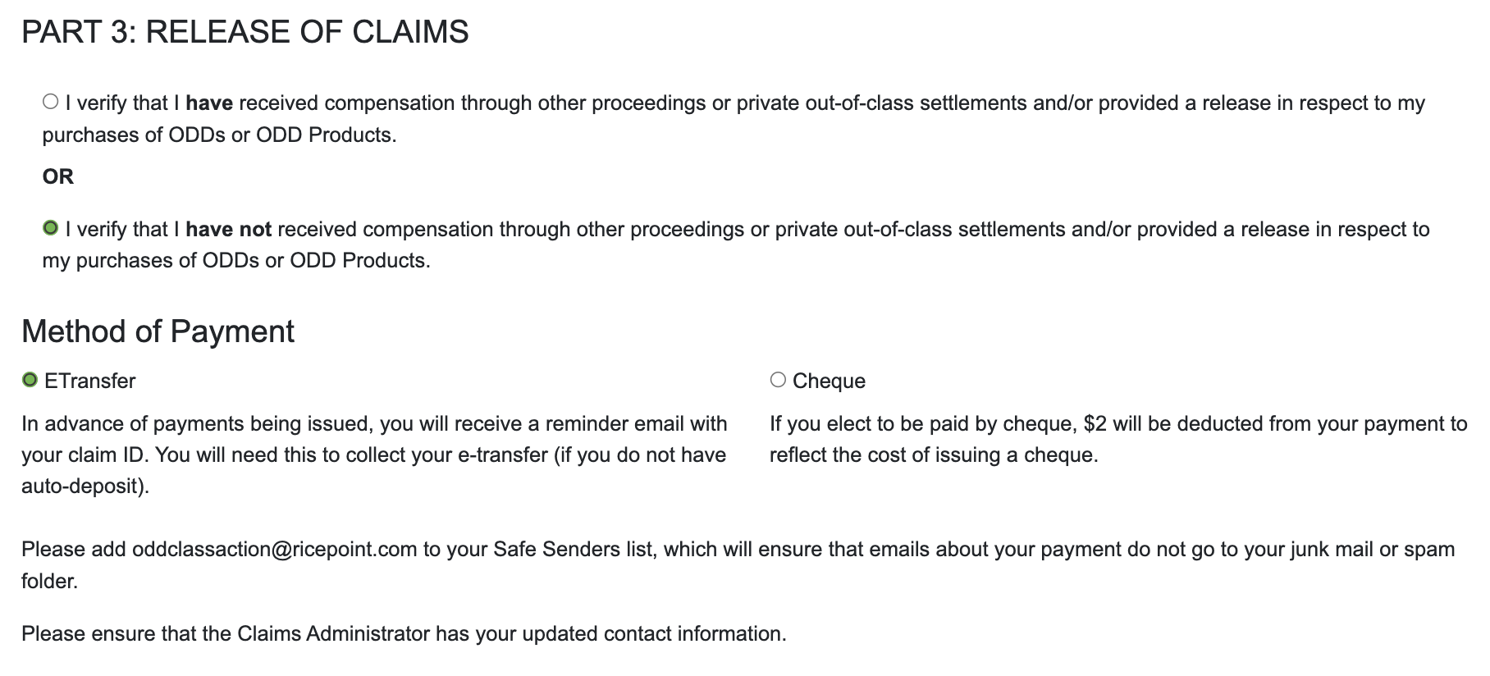1490x676 pixels.
Task: Click 'purchases of ODDs or ODD Products.' in first statement
Action: coord(220,135)
